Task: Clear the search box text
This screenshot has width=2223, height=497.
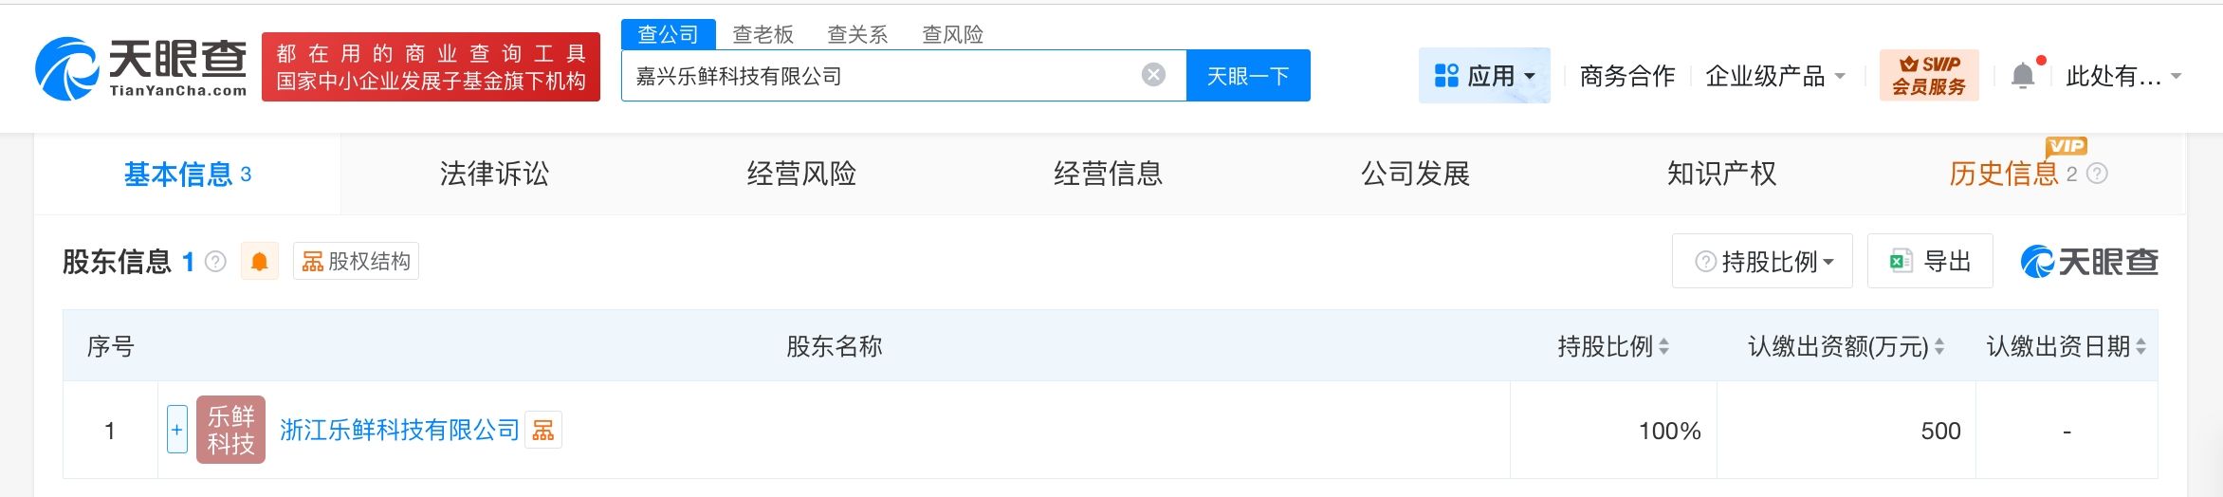Action: (x=1153, y=75)
